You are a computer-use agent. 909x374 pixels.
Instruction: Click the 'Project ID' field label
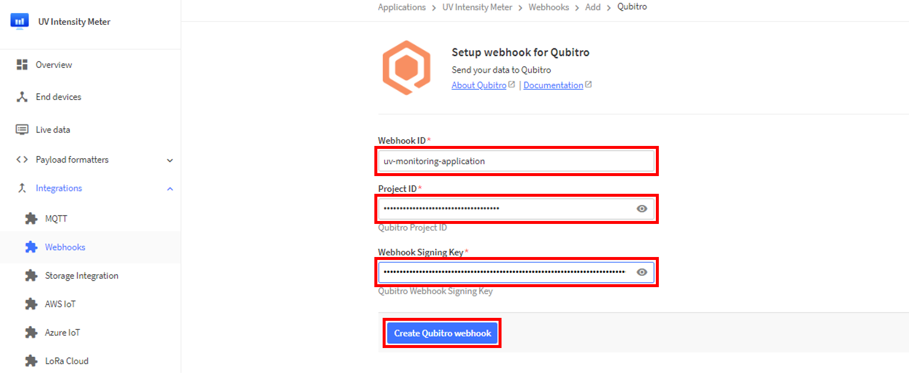click(x=398, y=188)
